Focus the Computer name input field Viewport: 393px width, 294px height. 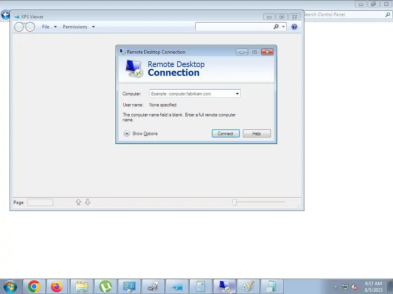point(192,94)
